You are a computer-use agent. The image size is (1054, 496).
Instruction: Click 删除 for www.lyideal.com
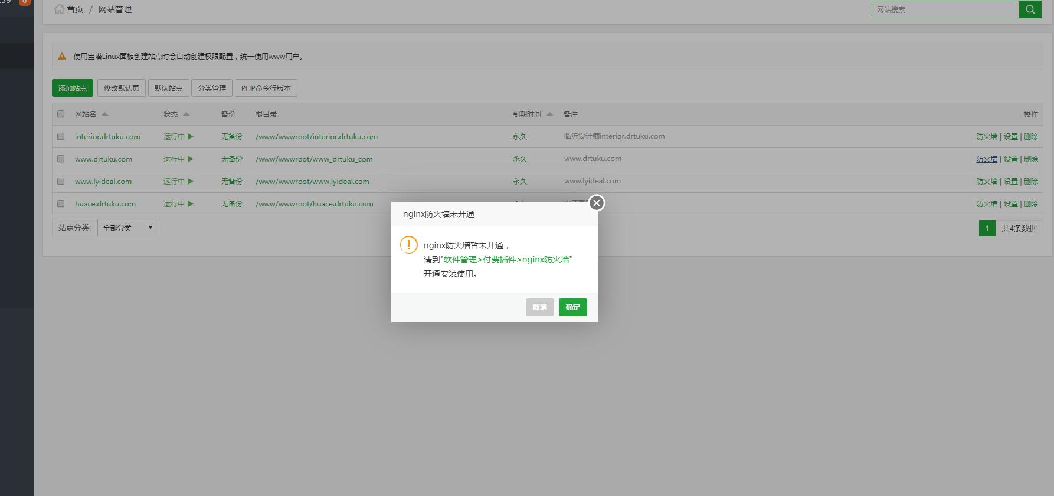(x=1031, y=181)
